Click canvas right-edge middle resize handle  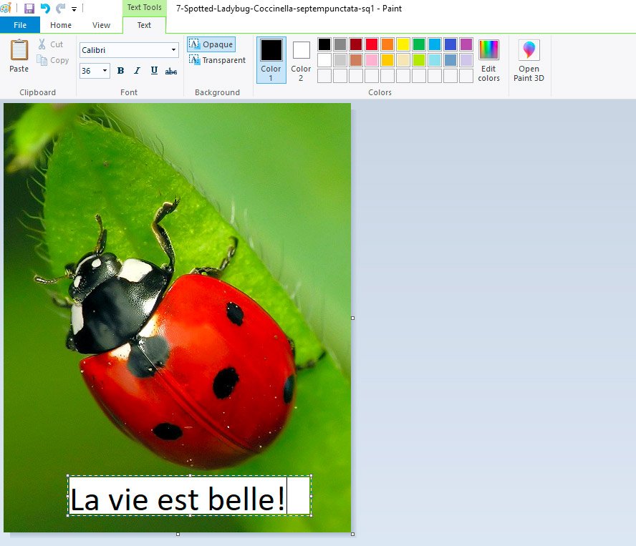coord(352,318)
